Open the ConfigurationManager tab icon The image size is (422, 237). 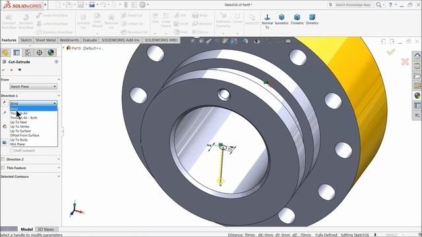pos(28,53)
